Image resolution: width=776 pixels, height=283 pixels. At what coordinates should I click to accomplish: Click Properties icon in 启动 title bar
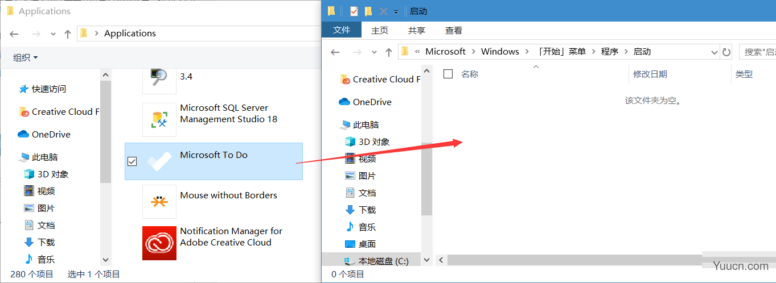click(x=354, y=11)
